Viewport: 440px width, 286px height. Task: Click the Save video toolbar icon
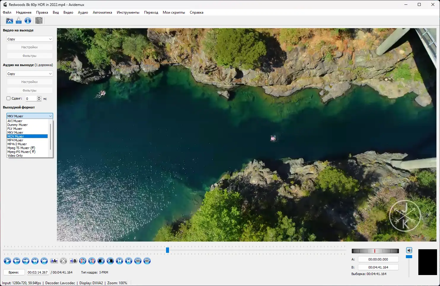[19, 20]
